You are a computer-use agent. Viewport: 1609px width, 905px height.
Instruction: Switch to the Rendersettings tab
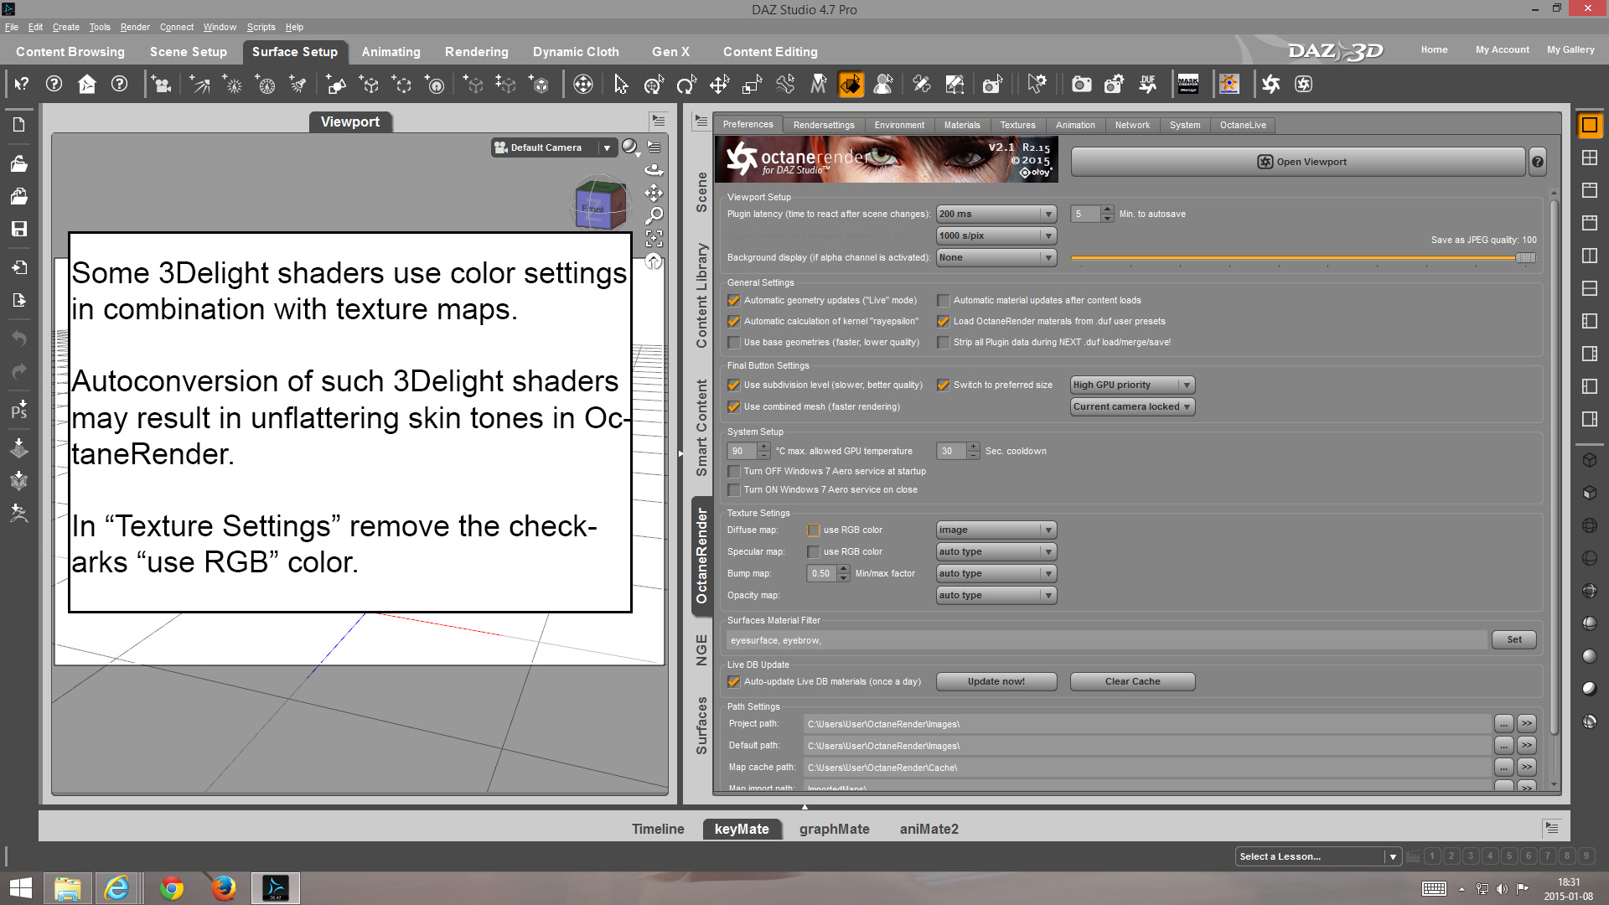click(824, 125)
